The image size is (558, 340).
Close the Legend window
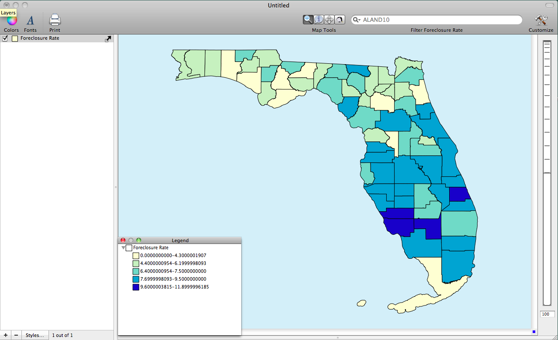(123, 240)
